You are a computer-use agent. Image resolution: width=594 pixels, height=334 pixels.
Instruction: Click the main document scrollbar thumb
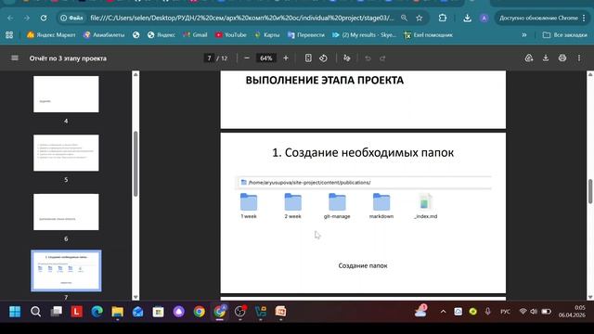click(x=590, y=191)
